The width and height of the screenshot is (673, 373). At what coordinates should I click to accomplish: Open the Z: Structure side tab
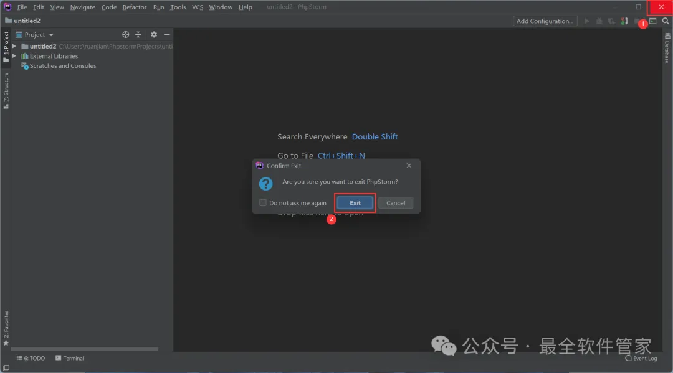[x=6, y=91]
